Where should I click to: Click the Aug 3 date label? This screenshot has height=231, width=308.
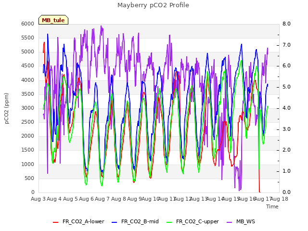pyautogui.click(x=38, y=199)
